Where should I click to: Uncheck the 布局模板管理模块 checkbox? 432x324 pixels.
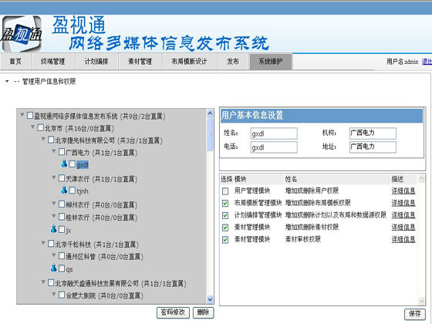coord(225,204)
